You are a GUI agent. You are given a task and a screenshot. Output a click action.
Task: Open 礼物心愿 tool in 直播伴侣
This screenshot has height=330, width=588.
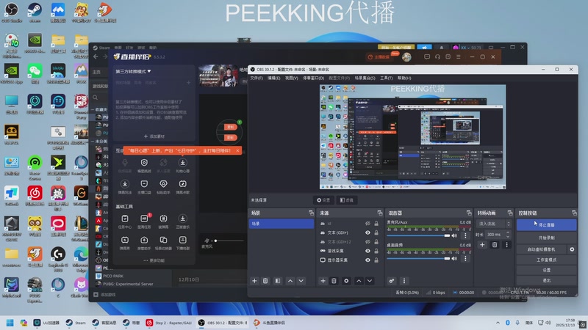click(182, 165)
